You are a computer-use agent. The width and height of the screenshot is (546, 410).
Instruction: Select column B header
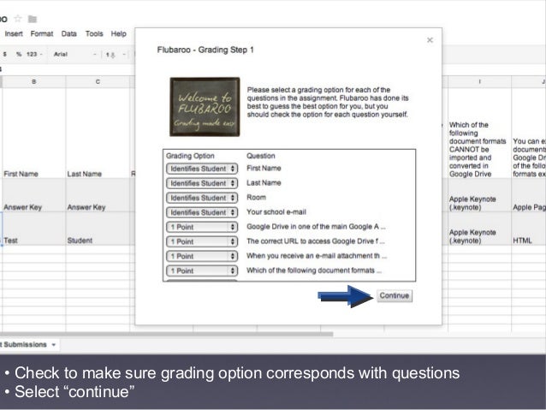33,82
